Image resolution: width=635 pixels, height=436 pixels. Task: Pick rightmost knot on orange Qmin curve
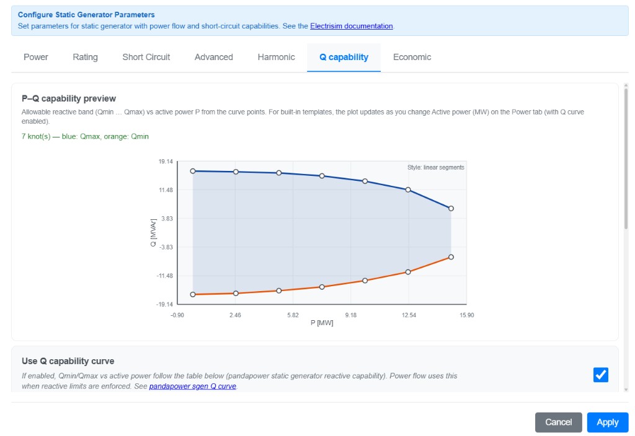[451, 257]
